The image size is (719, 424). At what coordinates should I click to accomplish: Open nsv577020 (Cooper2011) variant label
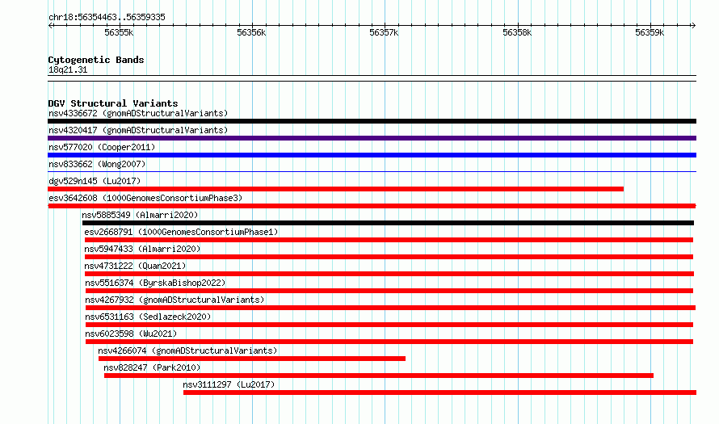coord(102,147)
